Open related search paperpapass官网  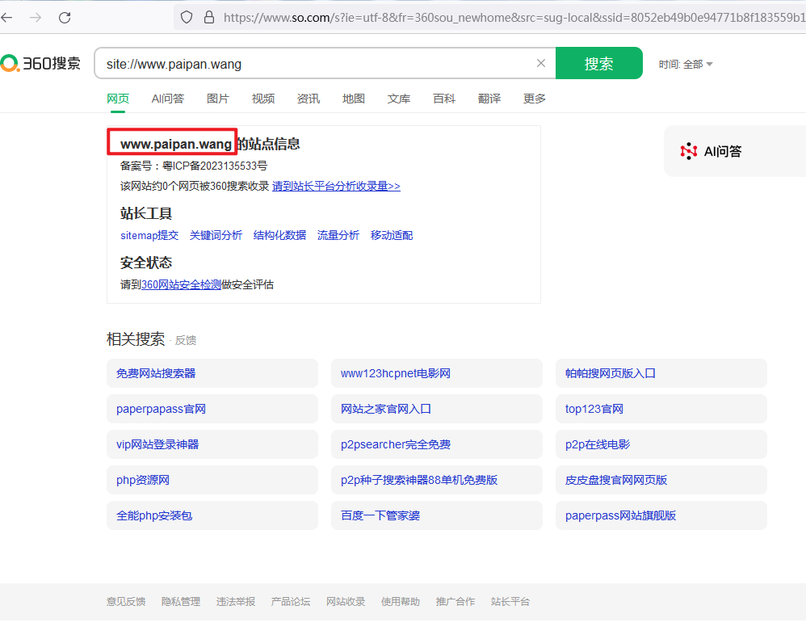[212, 409]
